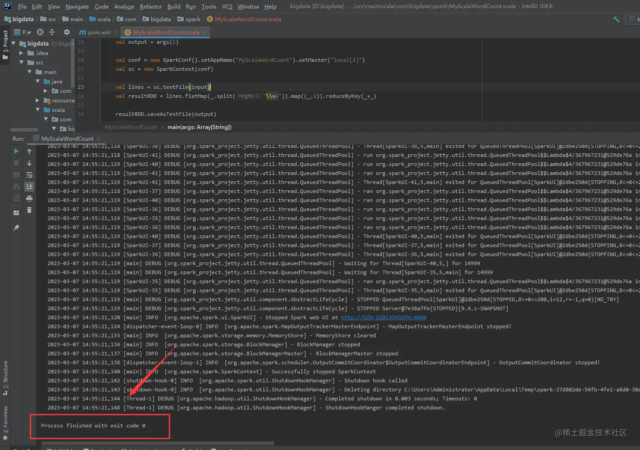Screen dimensions: 640x450
Task: Open Project panel settings gear
Action: 67,32
